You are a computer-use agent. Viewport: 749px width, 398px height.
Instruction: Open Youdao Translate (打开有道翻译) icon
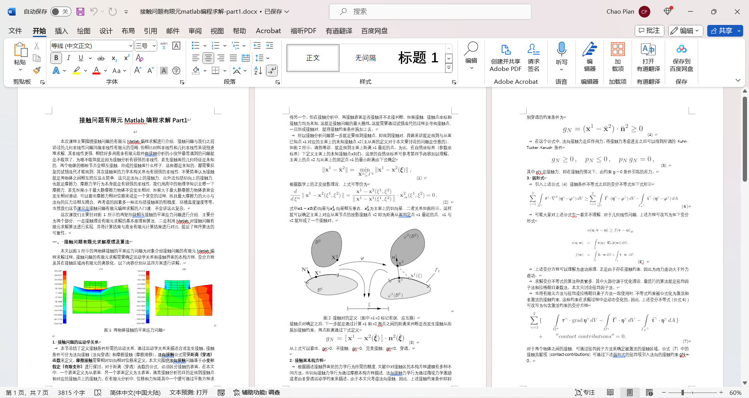point(648,57)
